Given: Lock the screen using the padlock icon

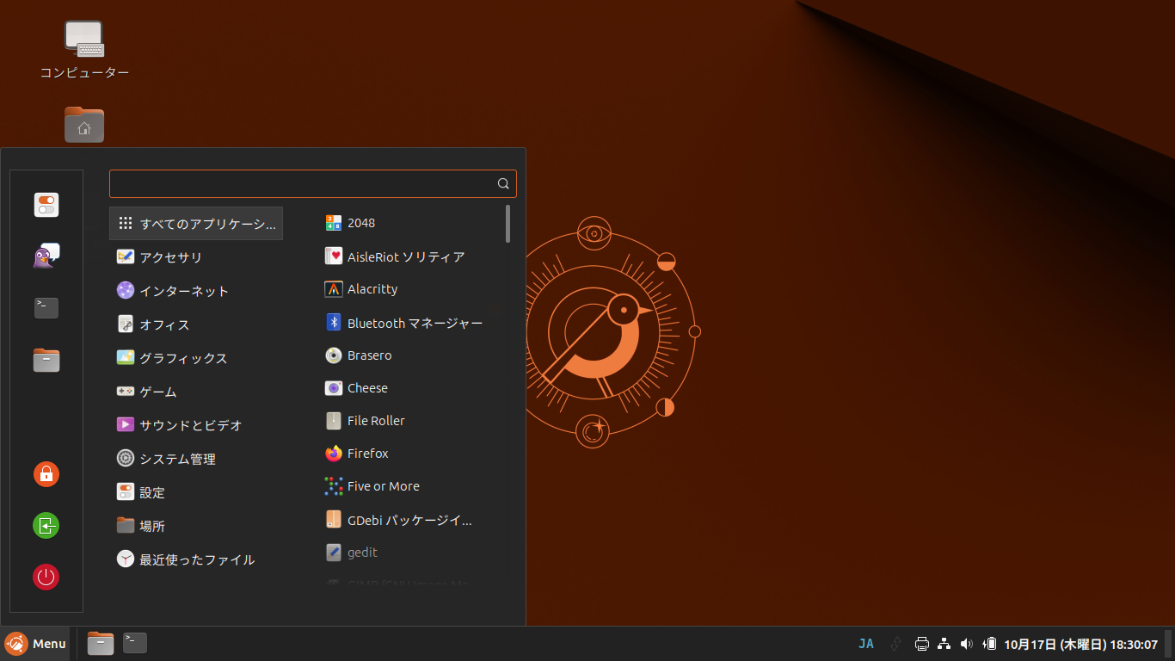Looking at the screenshot, I should 46,473.
